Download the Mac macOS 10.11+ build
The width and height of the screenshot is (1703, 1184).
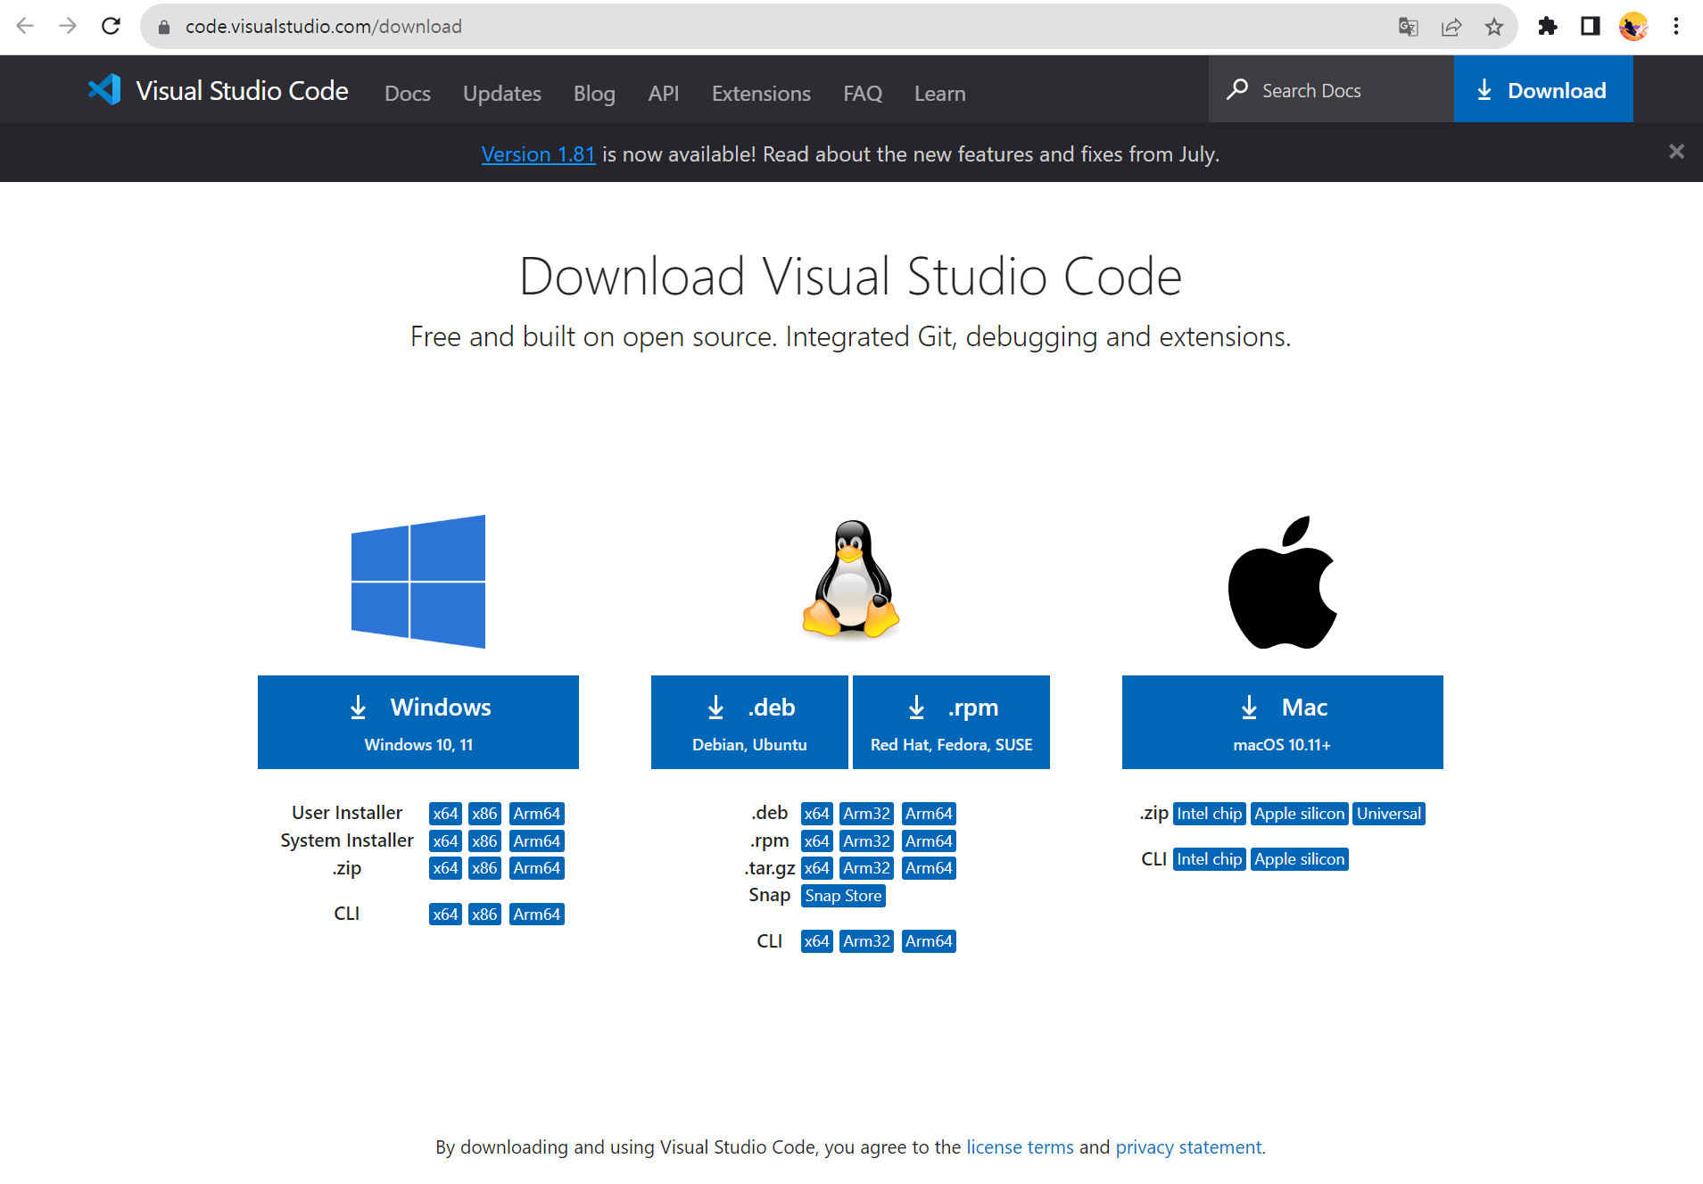(x=1282, y=722)
